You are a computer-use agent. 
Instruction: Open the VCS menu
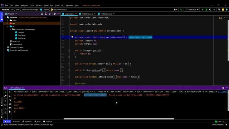click(63, 5)
